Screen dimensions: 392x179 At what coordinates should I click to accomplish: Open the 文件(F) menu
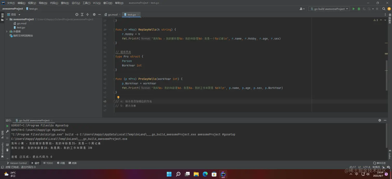point(11,3)
